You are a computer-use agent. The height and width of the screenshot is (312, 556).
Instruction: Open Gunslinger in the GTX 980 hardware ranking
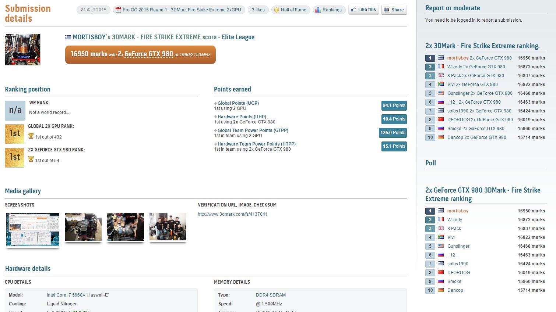click(458, 246)
